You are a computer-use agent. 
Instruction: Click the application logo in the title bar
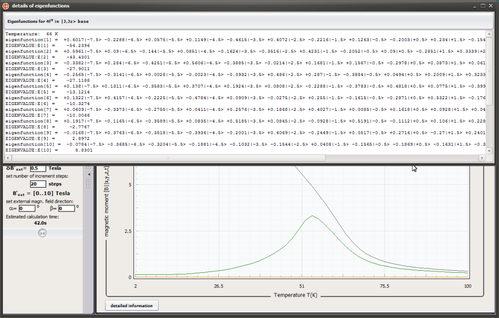[5, 5]
